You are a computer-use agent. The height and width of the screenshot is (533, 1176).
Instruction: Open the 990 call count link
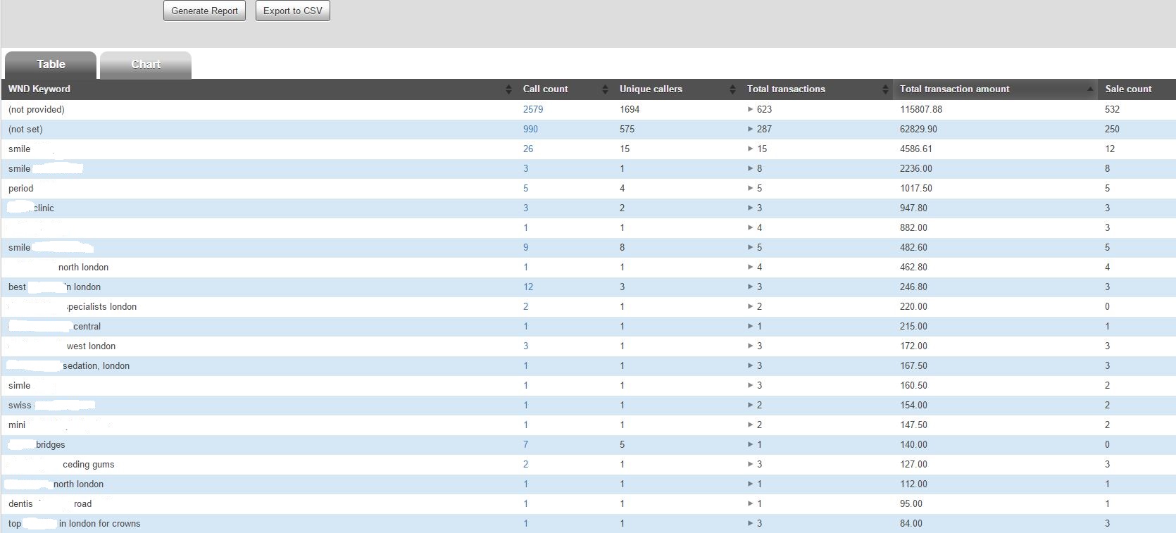point(530,129)
